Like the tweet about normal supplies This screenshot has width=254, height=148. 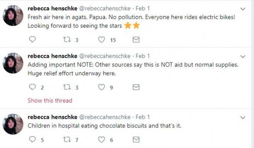point(102,87)
